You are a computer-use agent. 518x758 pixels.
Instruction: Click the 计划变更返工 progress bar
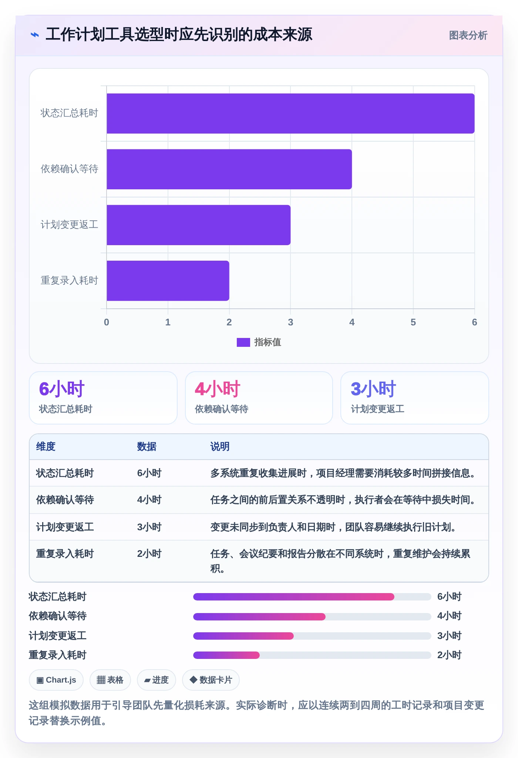[x=312, y=636]
